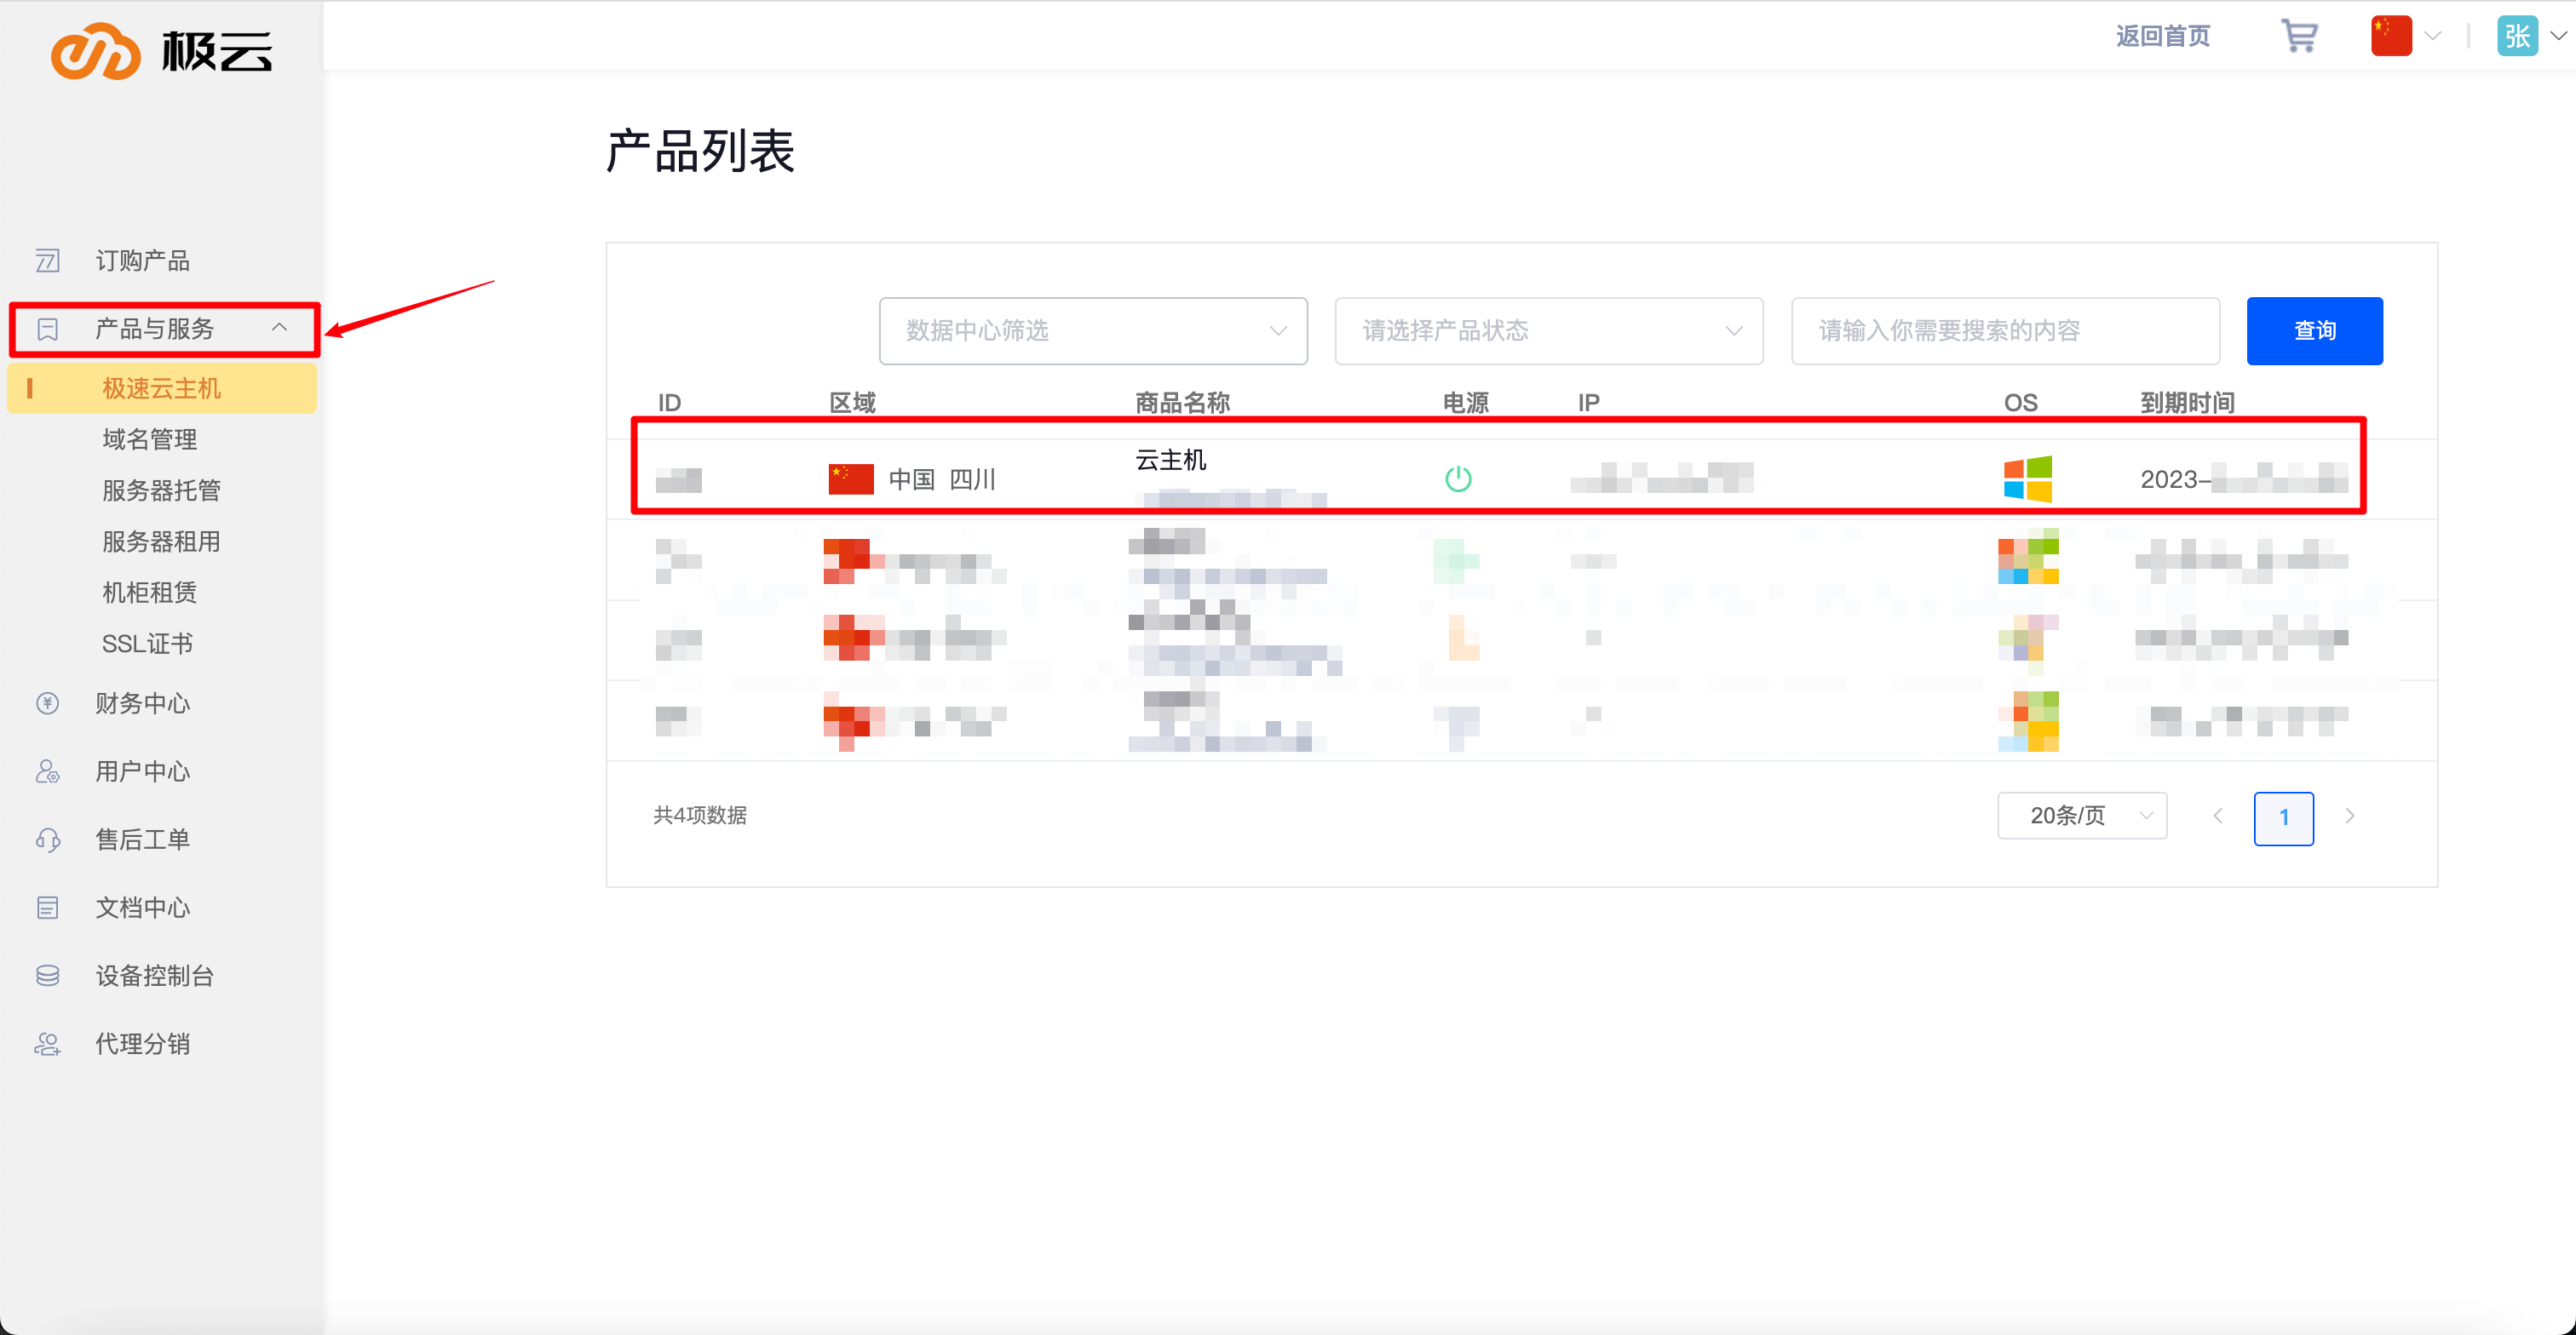Viewport: 2576px width, 1335px height.
Task: Click the 售后工单 headset icon
Action: click(x=47, y=839)
